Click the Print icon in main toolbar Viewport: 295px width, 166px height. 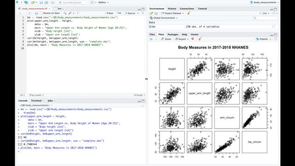(53, 2)
